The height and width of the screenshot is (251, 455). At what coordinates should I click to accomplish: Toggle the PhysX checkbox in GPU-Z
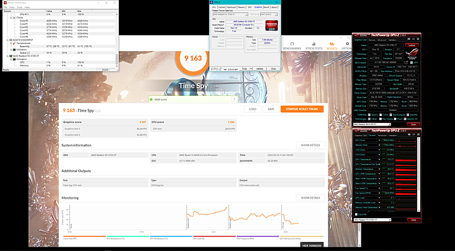click(395, 119)
